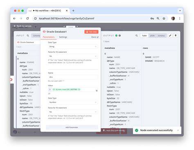
Task: Switch to the Settings tab
Action: pos(63,37)
